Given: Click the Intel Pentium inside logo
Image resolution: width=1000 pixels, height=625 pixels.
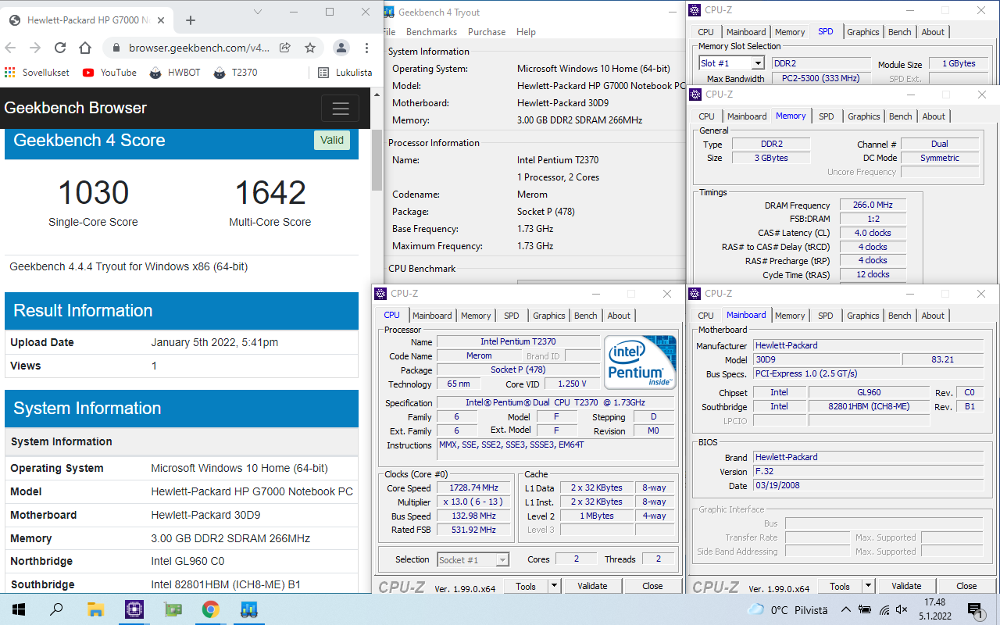Looking at the screenshot, I should click(640, 363).
